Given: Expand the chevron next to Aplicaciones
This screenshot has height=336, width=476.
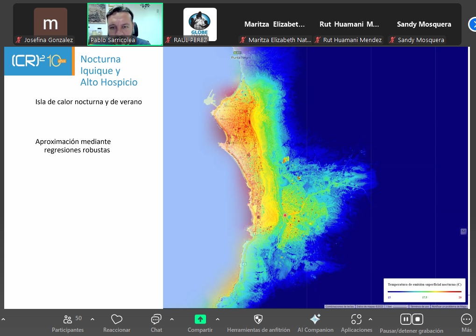Looking at the screenshot, I should coord(370,319).
